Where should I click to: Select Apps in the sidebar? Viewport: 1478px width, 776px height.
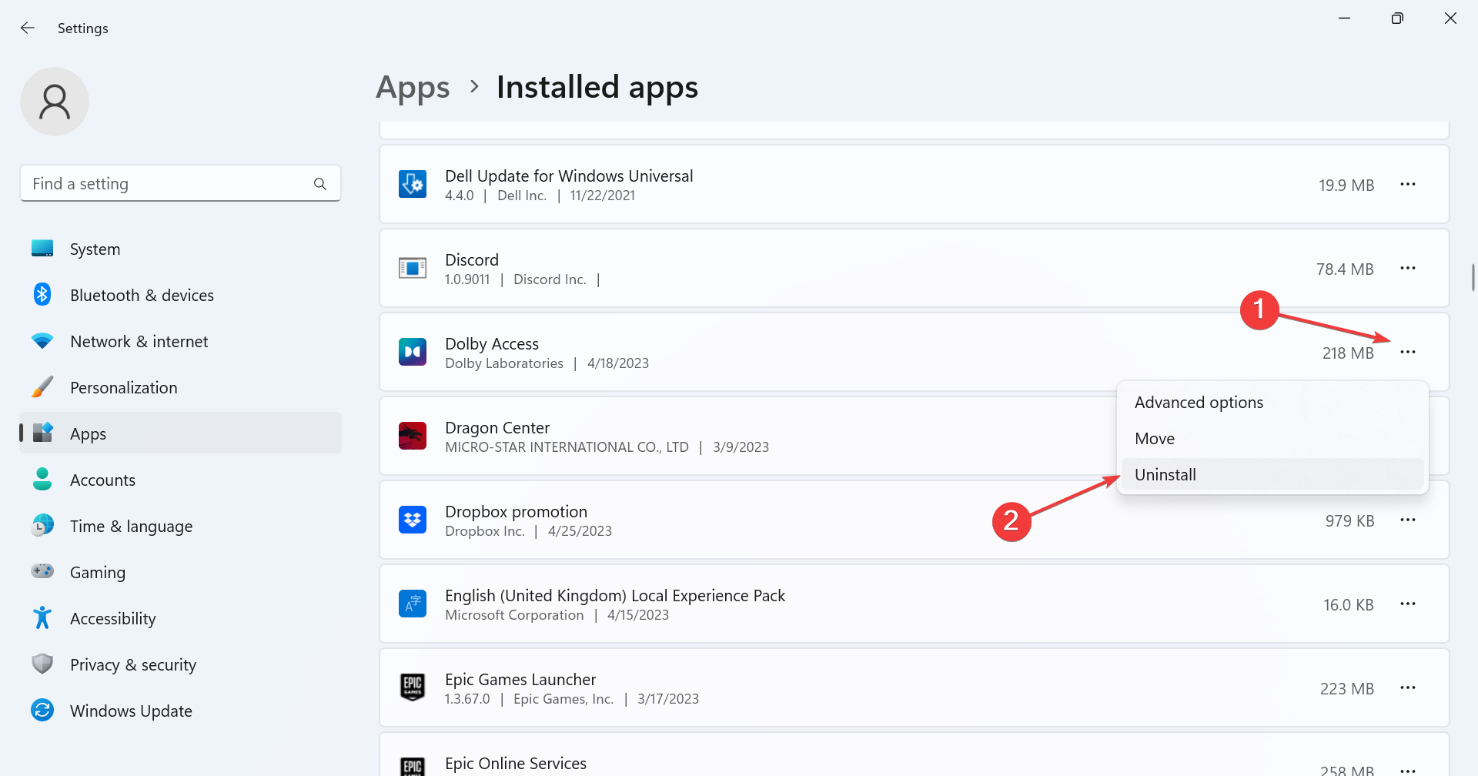(180, 433)
